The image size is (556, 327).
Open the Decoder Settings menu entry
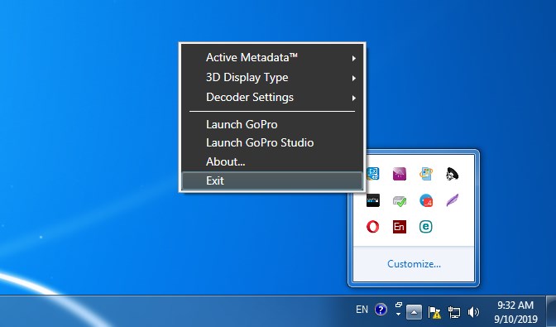tap(272, 97)
